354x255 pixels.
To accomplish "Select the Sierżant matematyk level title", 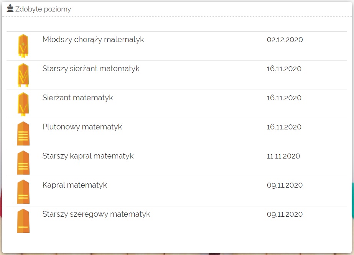I will [77, 98].
